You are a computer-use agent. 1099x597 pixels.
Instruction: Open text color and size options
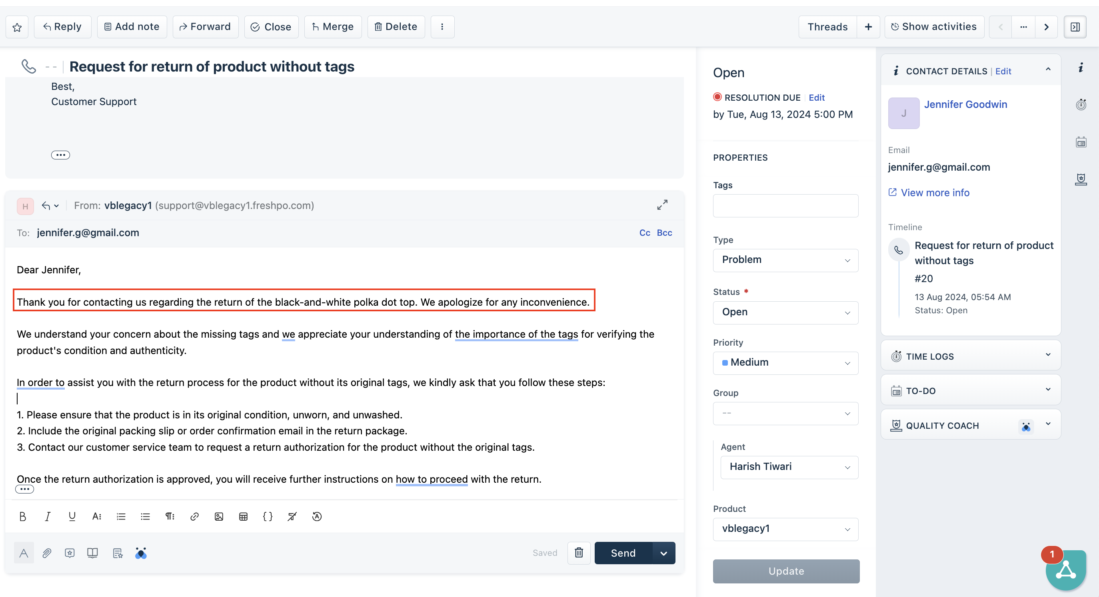[x=97, y=516]
